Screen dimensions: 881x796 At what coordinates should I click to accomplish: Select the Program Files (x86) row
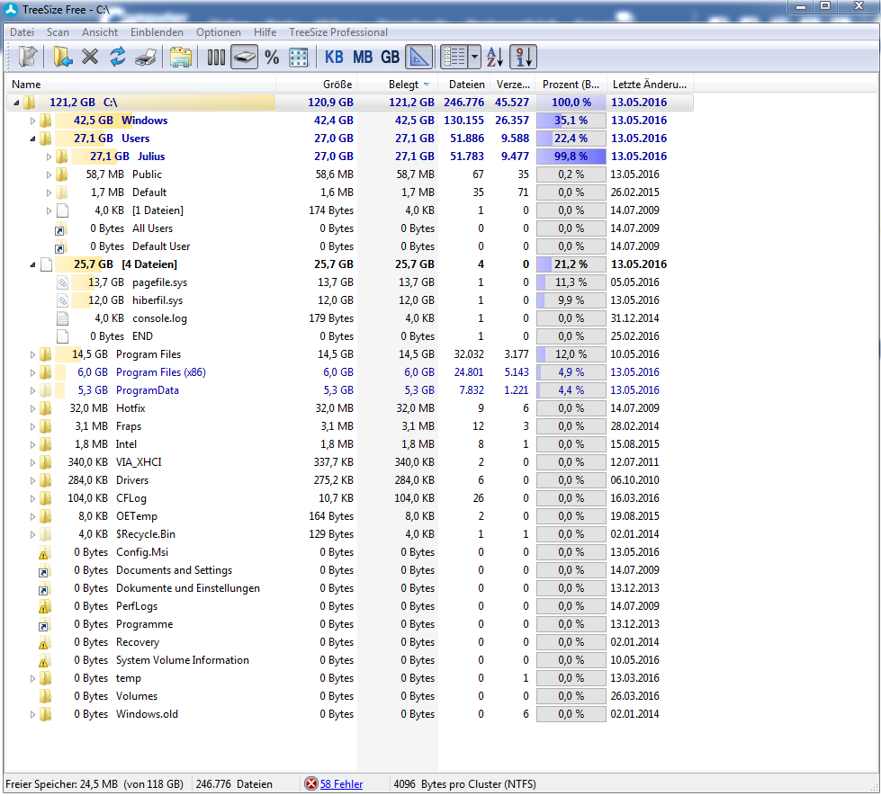click(349, 372)
